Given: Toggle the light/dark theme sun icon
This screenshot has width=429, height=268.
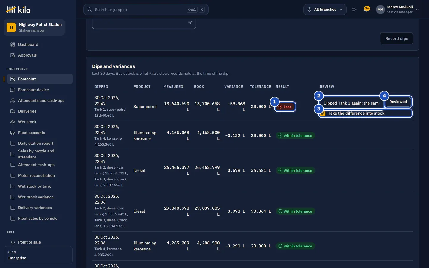Looking at the screenshot, I should [354, 10].
